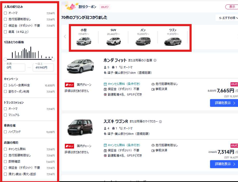This screenshot has width=238, height=182.
Task: Check オートマ under トランスミッション
Action: (5, 109)
